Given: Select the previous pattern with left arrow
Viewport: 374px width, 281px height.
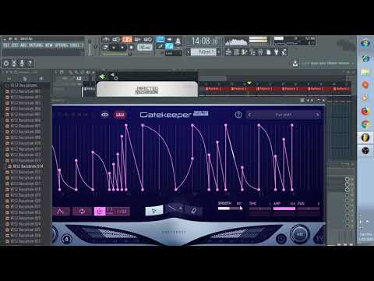Looking at the screenshot, I should pyautogui.click(x=189, y=52).
